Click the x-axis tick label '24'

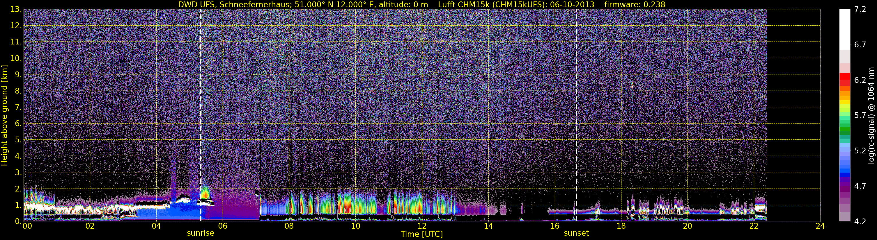click(x=820, y=226)
